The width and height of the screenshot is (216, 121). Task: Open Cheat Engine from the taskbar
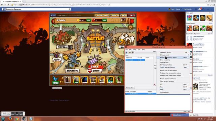24,119
